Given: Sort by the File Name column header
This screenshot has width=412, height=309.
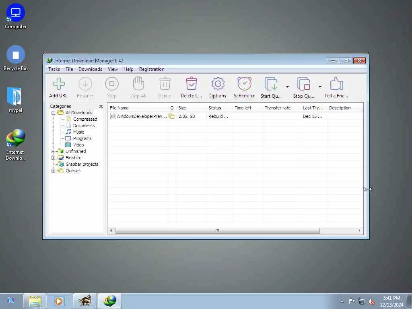Looking at the screenshot, I should [138, 108].
